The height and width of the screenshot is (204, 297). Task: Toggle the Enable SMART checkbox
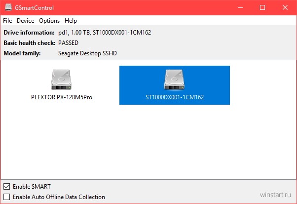click(7, 187)
